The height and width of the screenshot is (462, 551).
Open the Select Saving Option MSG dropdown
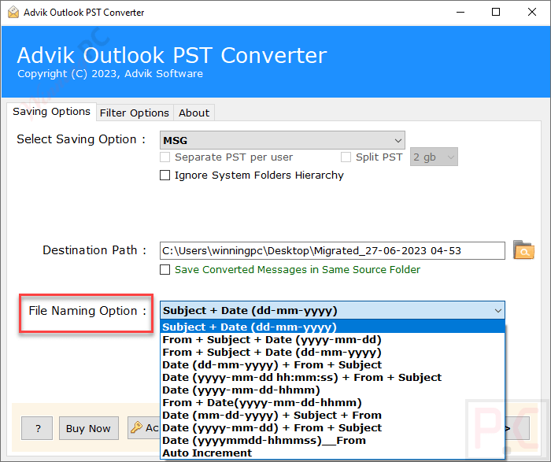(282, 140)
